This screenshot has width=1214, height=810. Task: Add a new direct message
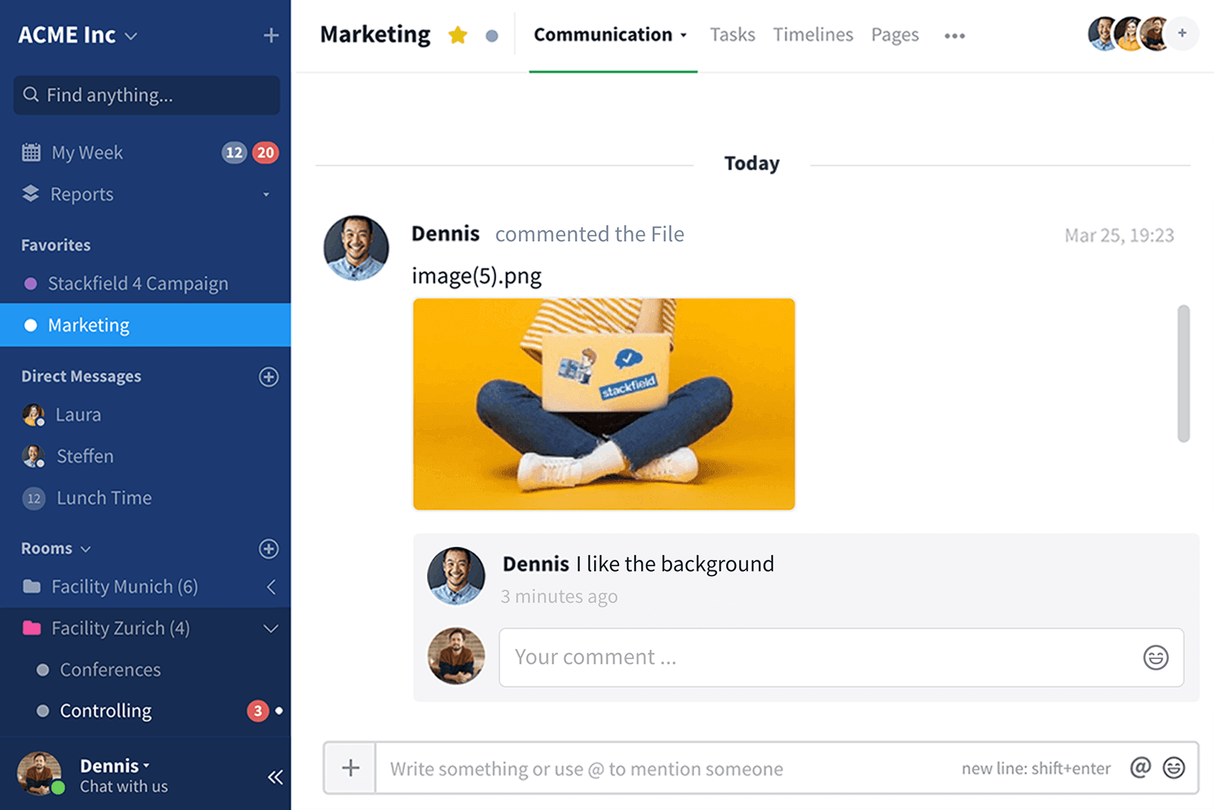point(269,377)
